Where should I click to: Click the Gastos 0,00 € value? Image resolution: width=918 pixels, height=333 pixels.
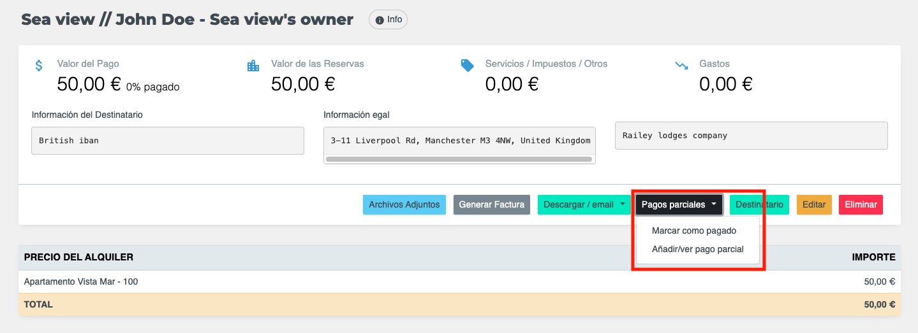point(726,84)
